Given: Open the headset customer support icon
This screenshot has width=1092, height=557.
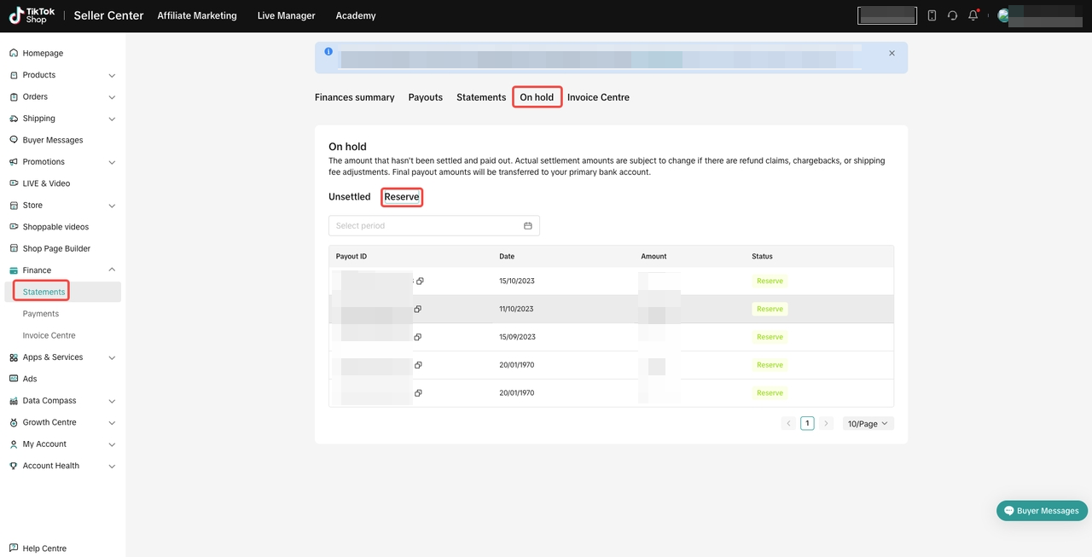Looking at the screenshot, I should pyautogui.click(x=952, y=15).
